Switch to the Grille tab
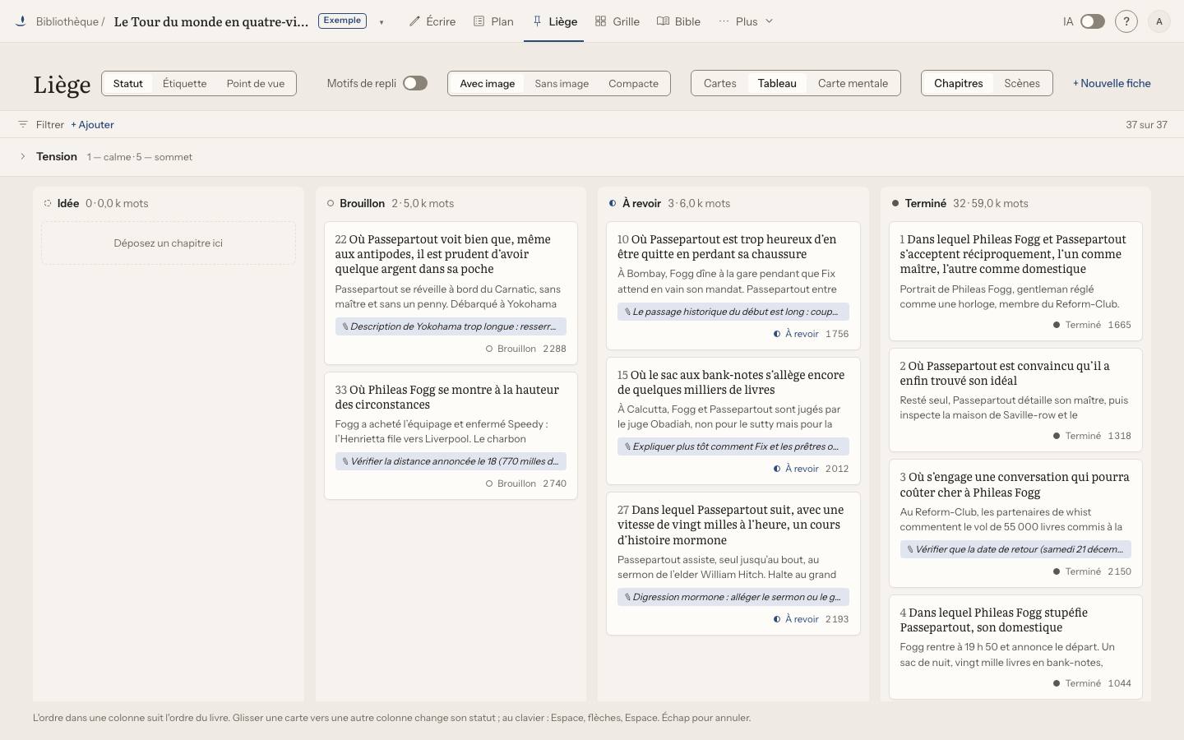 coord(617,21)
